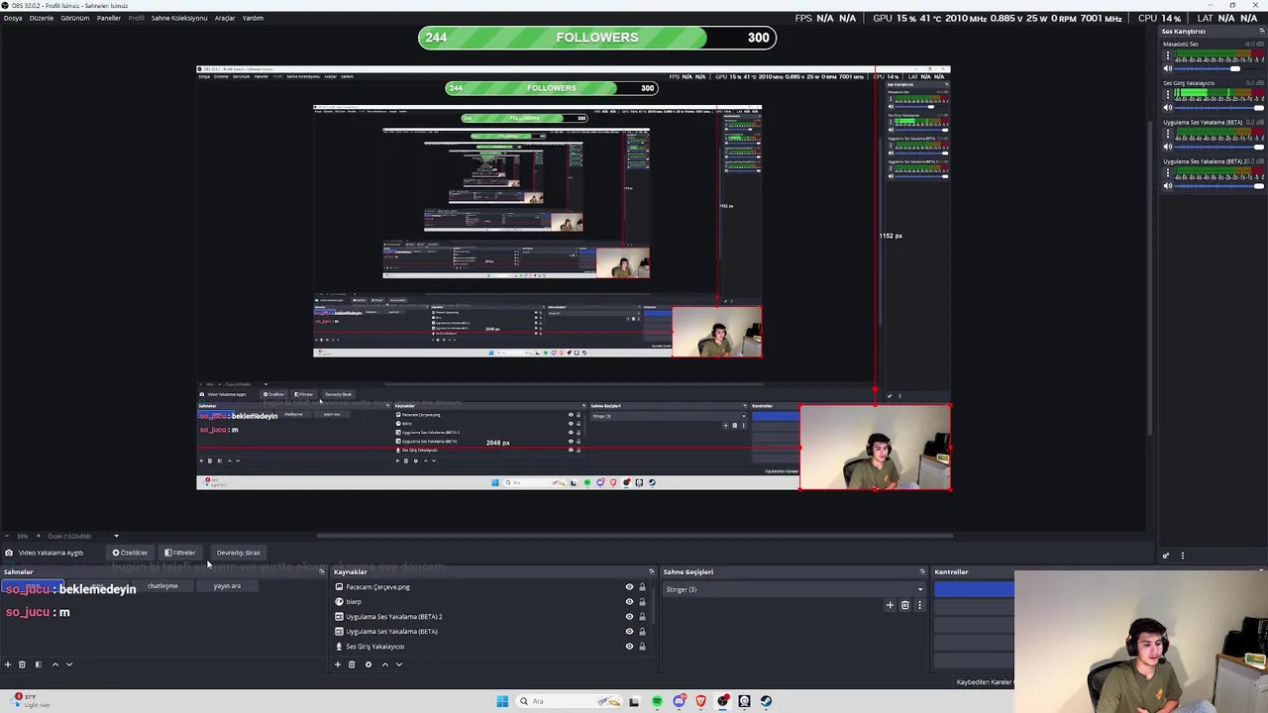Open Steam from the taskbar
The width and height of the screenshot is (1268, 713).
point(766,702)
